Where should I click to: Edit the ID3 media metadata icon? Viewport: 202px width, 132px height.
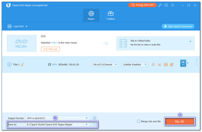[x=166, y=65]
